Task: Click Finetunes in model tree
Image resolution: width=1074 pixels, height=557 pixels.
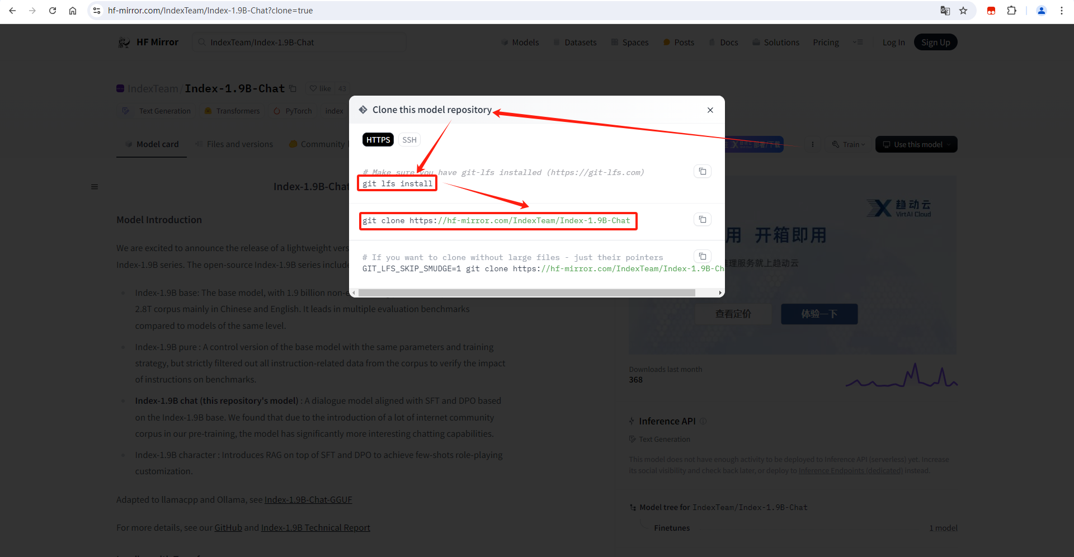Action: [672, 528]
